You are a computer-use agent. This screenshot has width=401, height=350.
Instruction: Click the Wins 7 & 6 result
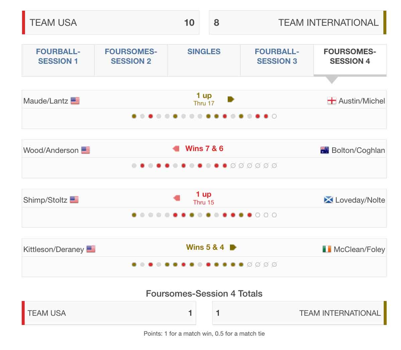pyautogui.click(x=204, y=149)
